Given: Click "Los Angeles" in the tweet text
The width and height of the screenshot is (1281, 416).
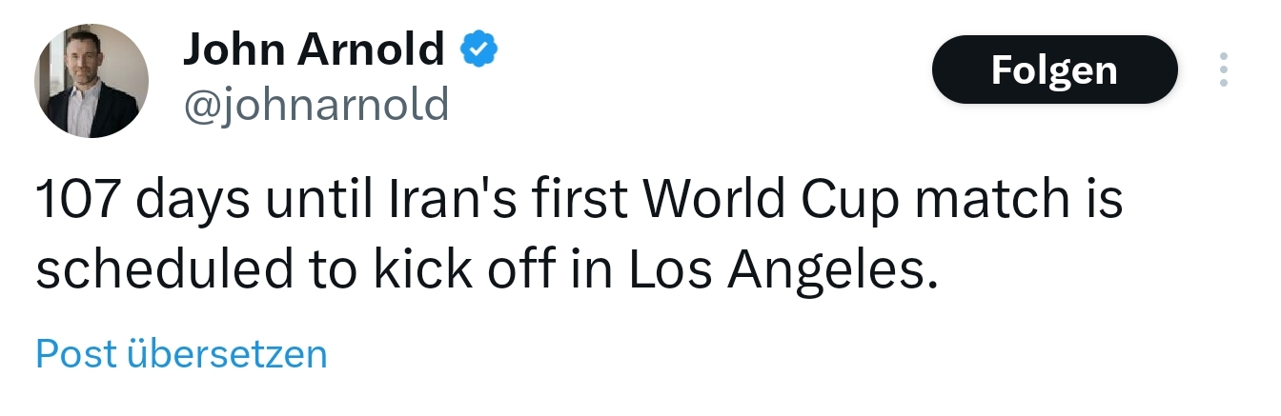Looking at the screenshot, I should click(777, 270).
